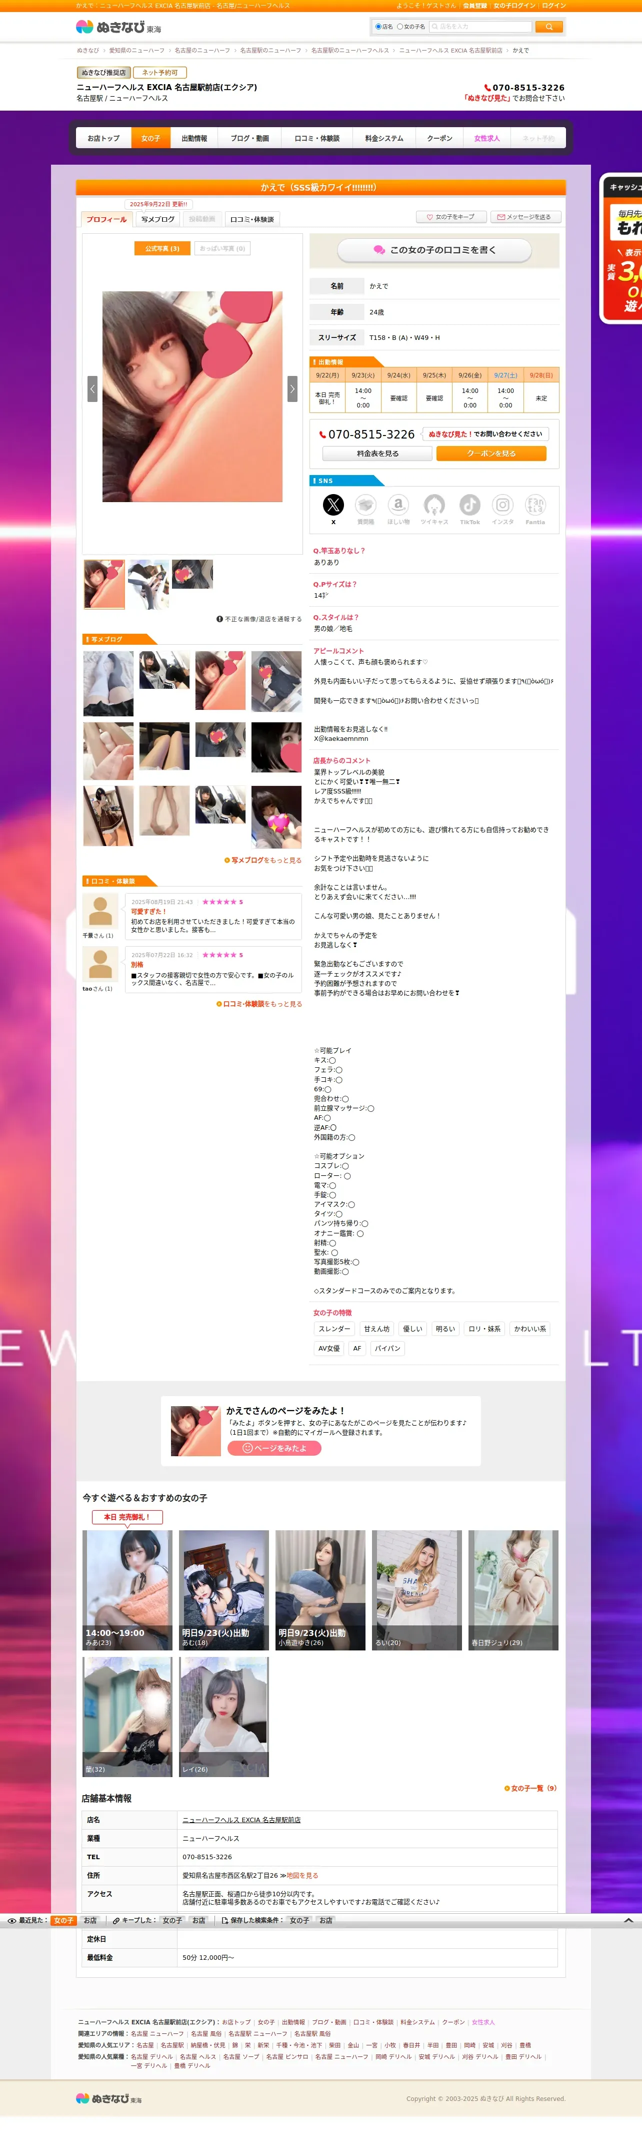
Task: Expand 口コミ・体験談をもっと見る link
Action: click(x=258, y=1004)
